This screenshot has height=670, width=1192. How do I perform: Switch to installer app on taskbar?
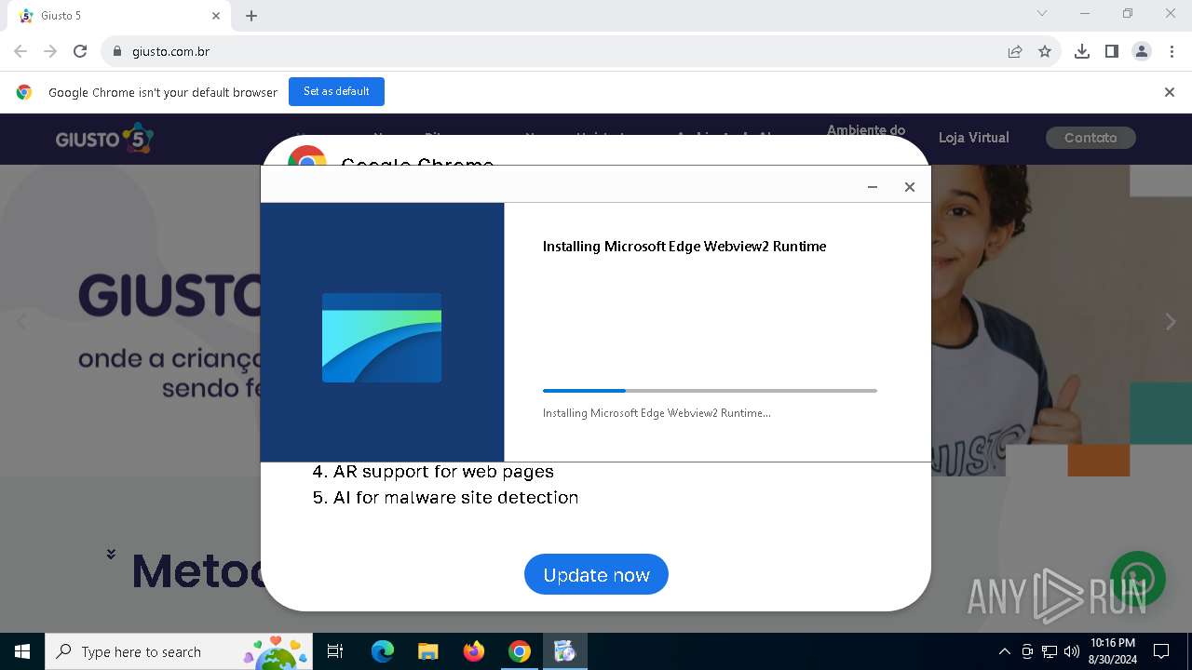[x=564, y=651]
